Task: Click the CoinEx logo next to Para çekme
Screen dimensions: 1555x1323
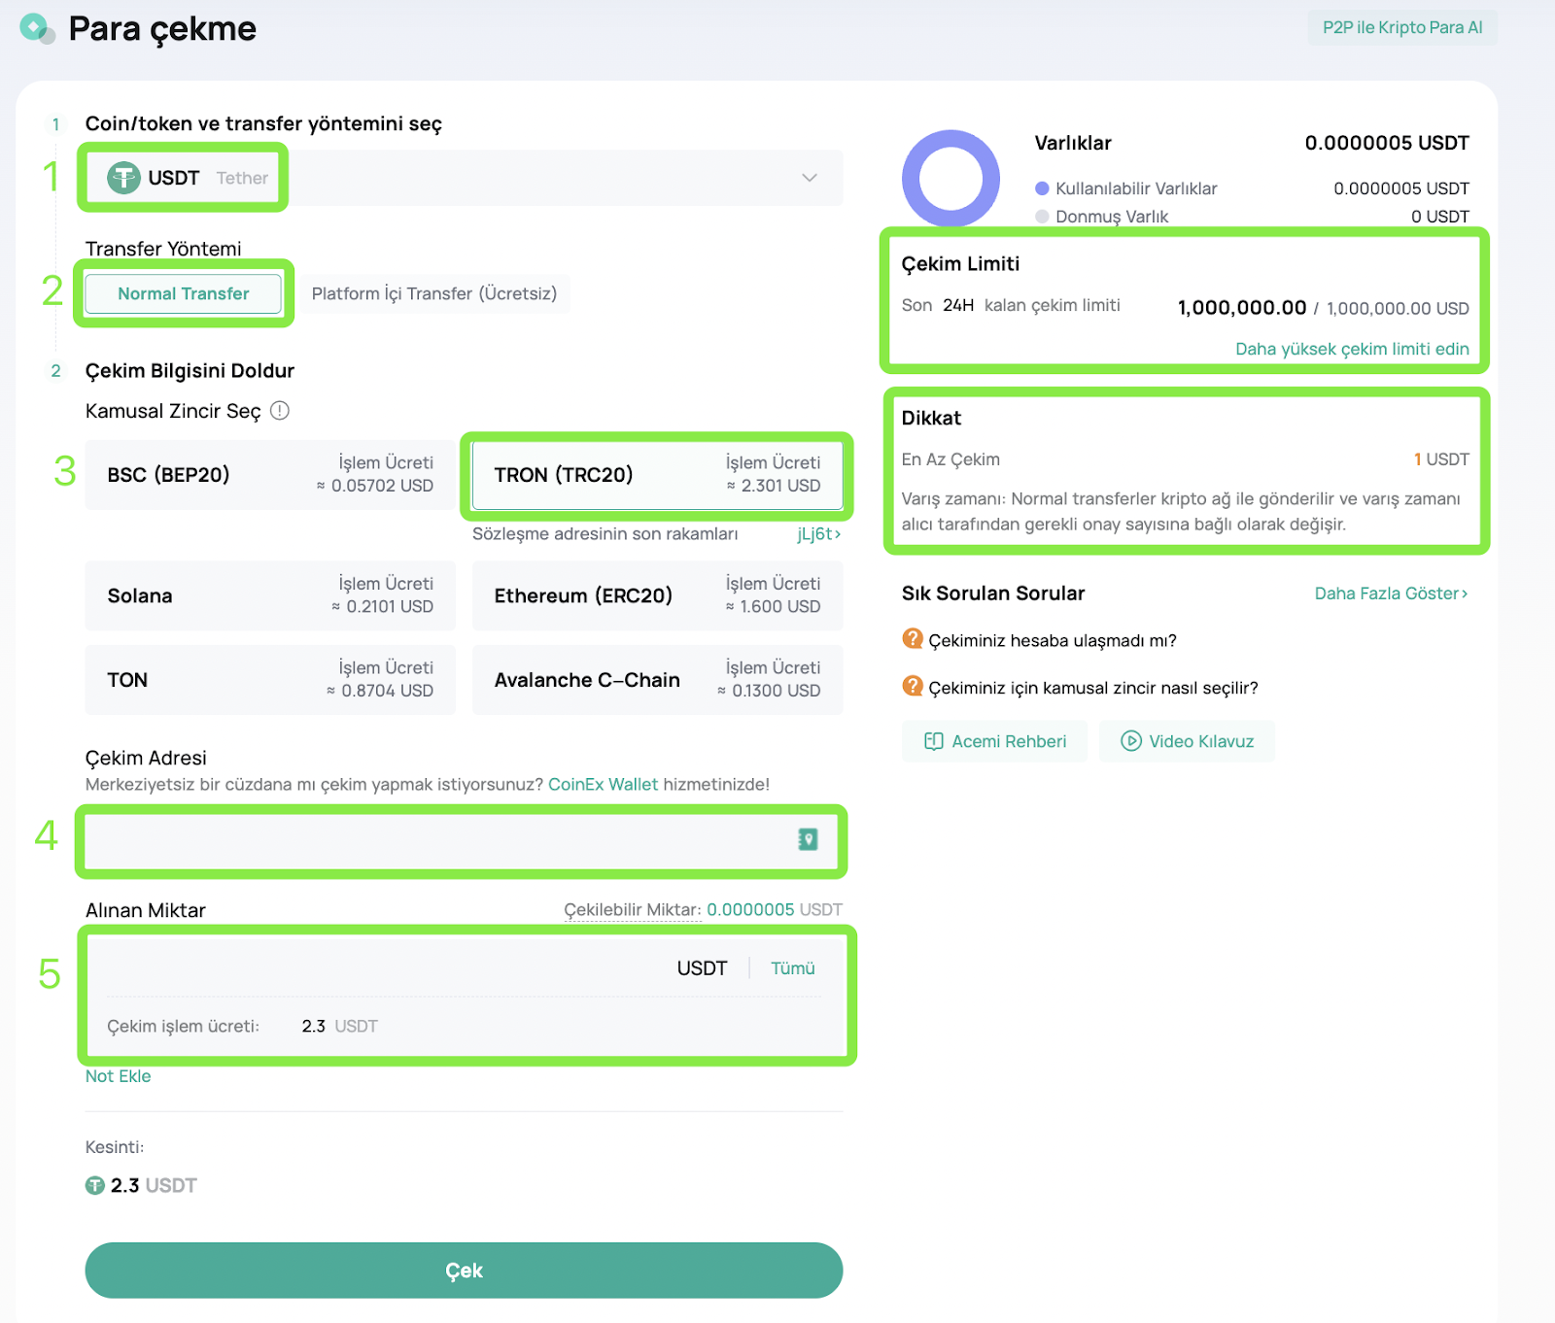Action: (x=36, y=28)
